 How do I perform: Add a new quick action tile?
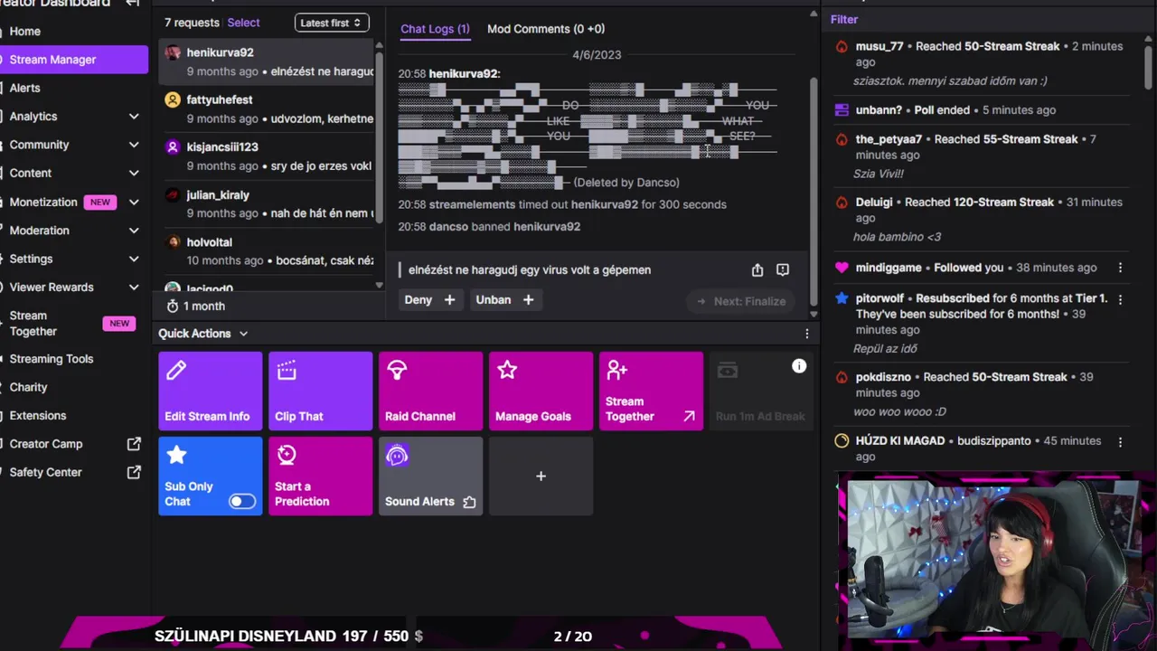pyautogui.click(x=541, y=476)
